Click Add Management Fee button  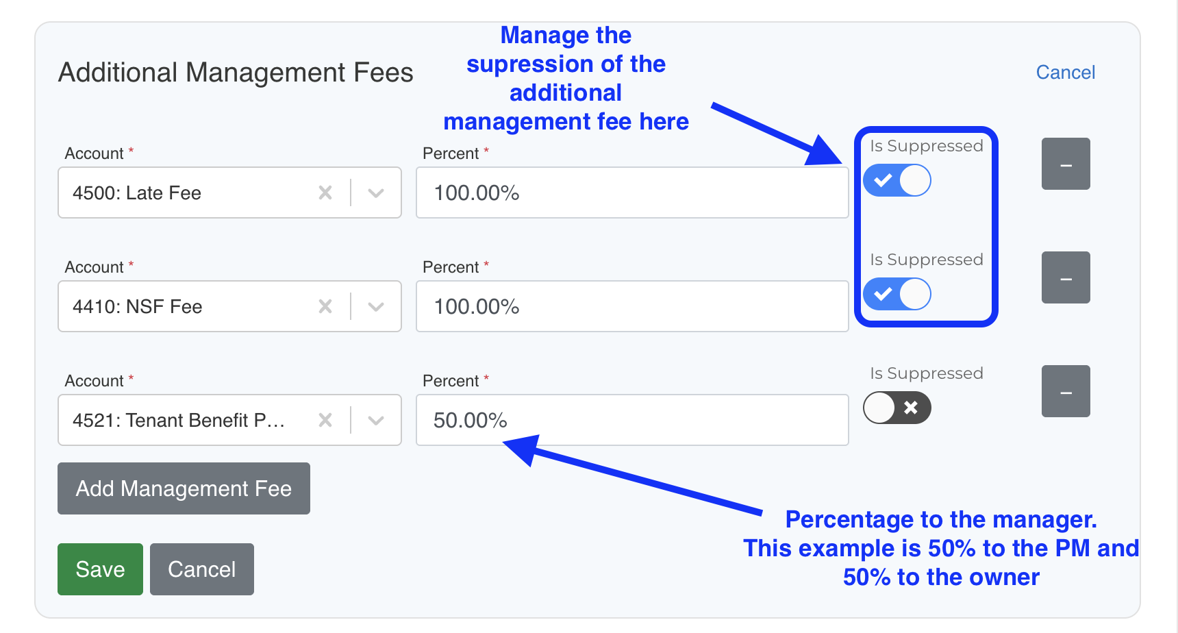coord(184,488)
